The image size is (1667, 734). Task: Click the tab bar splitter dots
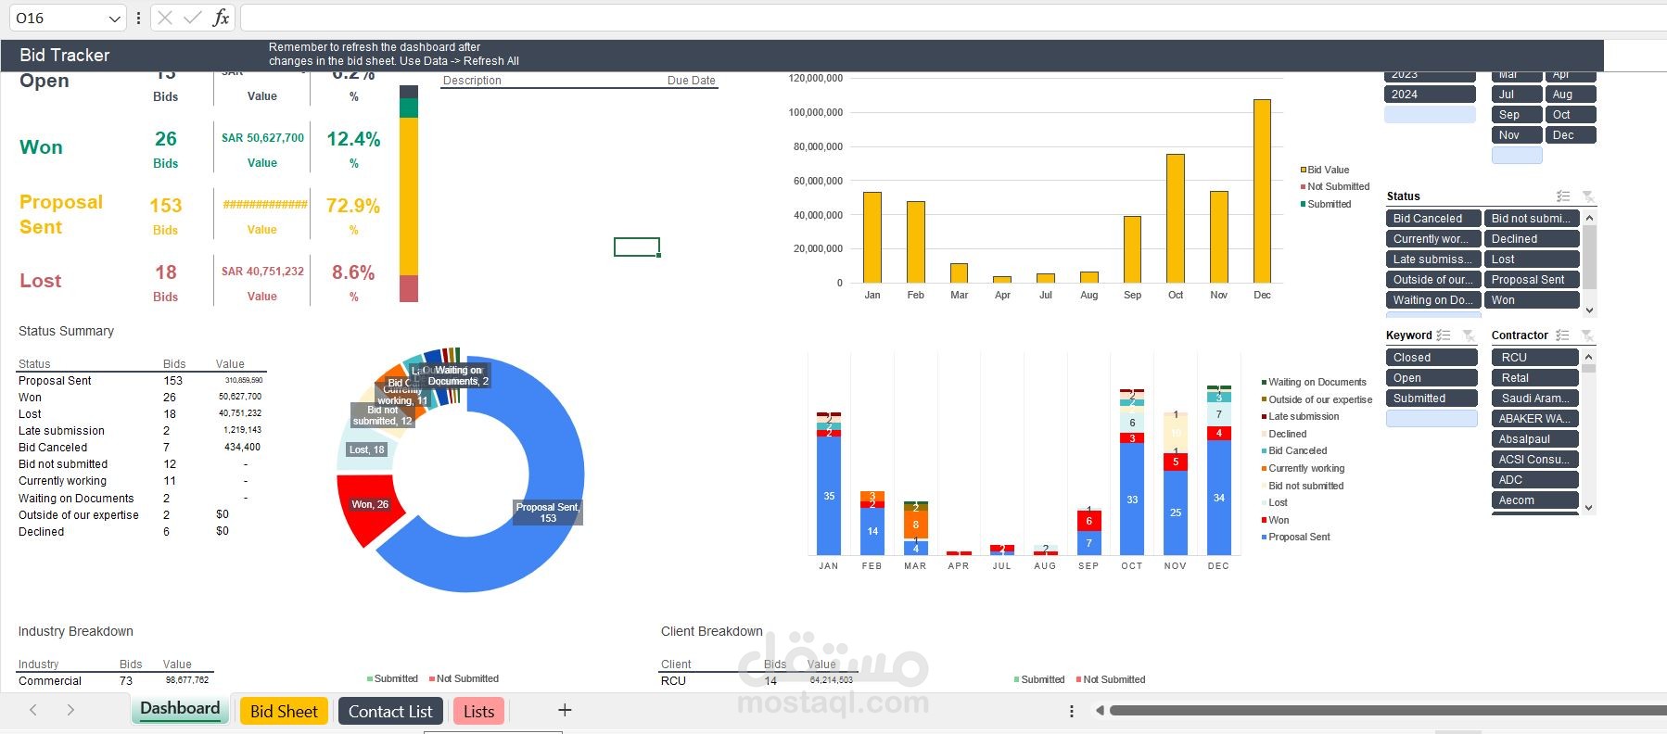coord(1072,711)
